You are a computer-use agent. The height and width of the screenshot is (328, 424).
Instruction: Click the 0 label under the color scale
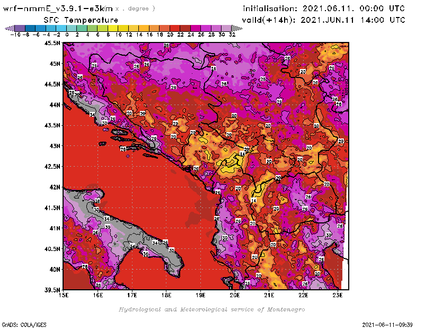coord(67,35)
